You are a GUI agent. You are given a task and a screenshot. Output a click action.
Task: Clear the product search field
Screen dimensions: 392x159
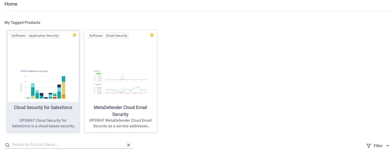coord(128,145)
